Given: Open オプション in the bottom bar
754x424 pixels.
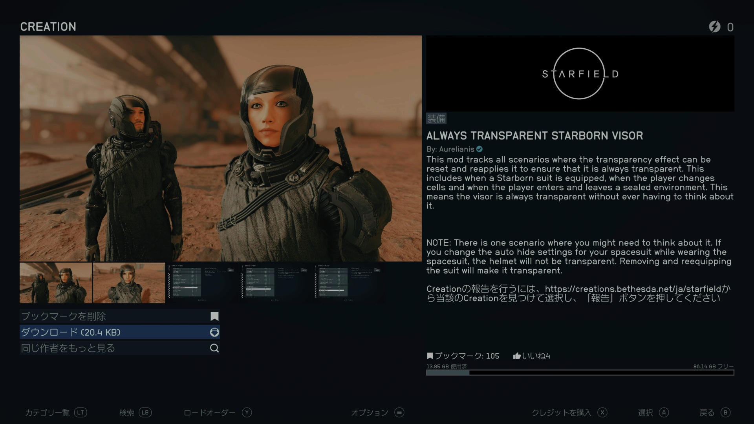Looking at the screenshot, I should coord(370,413).
